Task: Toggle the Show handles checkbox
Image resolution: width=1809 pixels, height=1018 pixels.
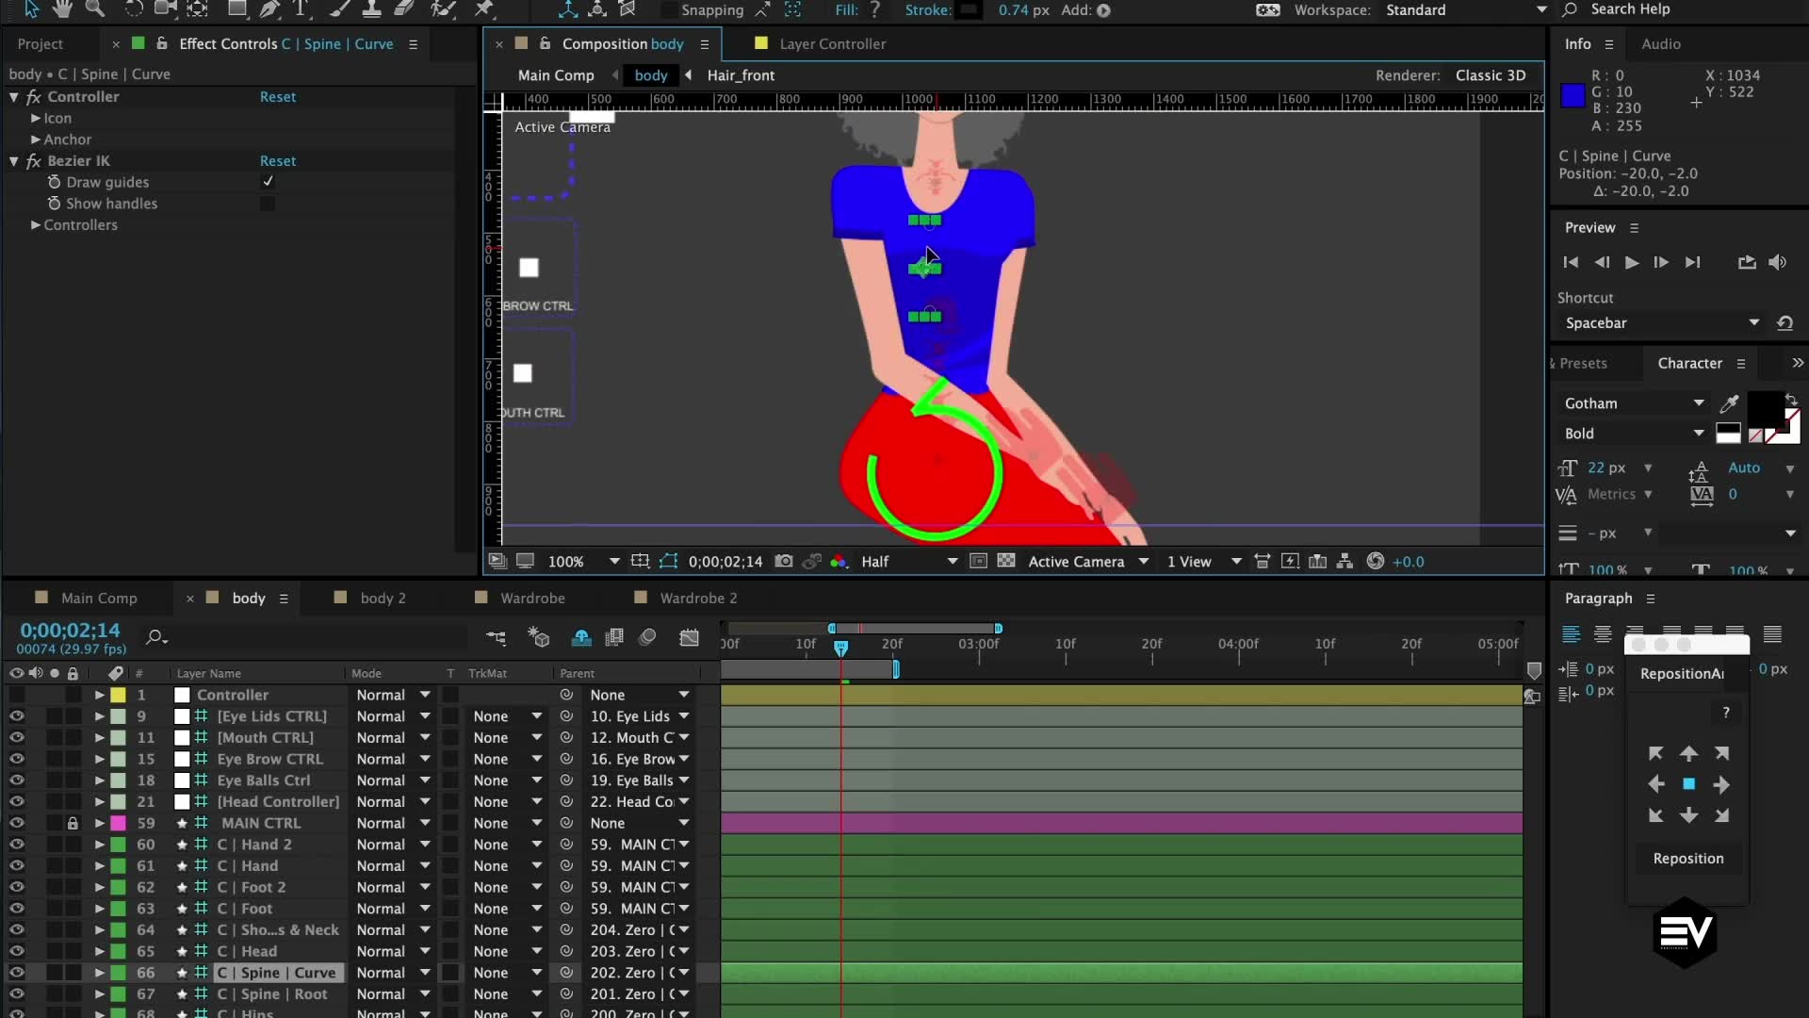Action: (x=268, y=204)
